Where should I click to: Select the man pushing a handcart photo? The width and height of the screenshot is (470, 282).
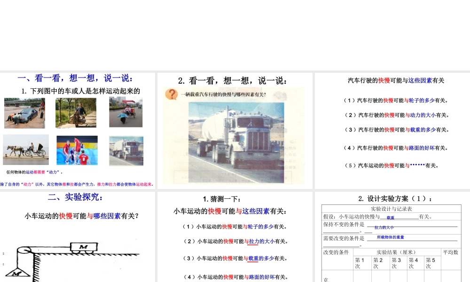pyautogui.click(x=75, y=113)
